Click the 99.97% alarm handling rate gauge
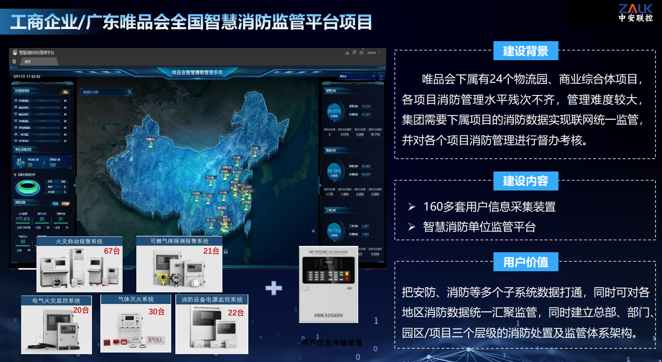The image size is (662, 362). 334,111
